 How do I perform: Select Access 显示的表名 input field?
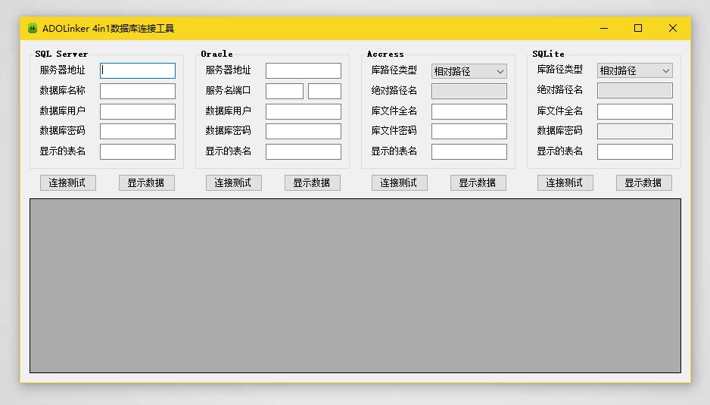469,151
